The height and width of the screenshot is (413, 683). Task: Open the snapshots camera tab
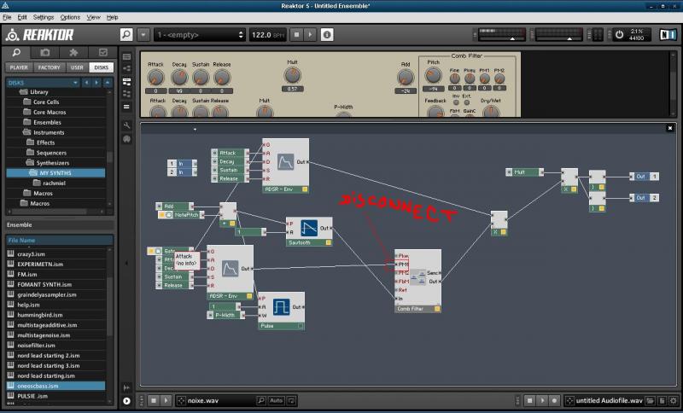click(x=45, y=53)
